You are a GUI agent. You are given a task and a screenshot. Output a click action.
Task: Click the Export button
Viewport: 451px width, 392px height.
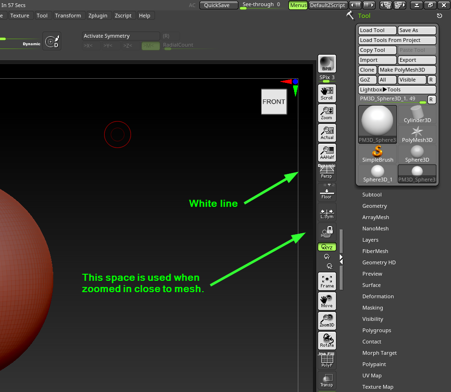click(x=417, y=60)
